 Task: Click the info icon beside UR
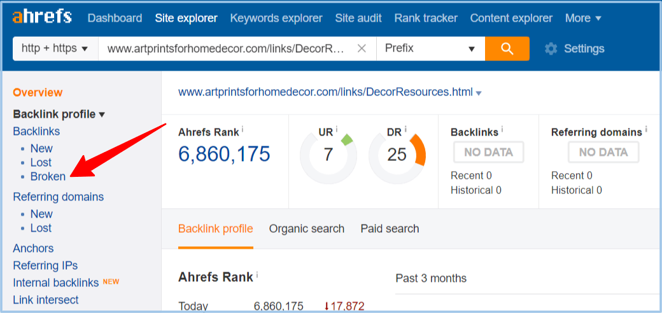pos(337,129)
